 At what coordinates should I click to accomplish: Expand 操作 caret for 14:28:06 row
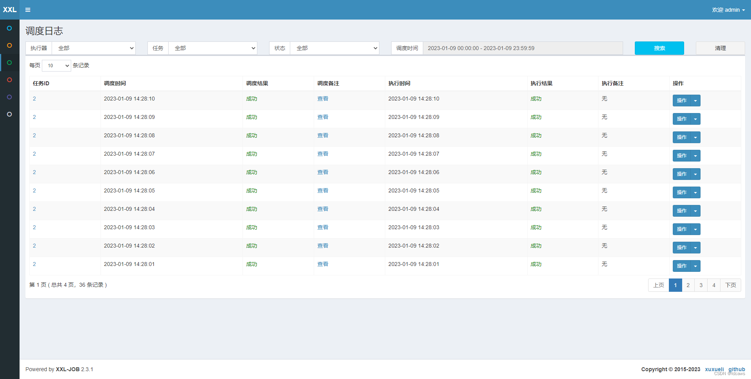(695, 174)
